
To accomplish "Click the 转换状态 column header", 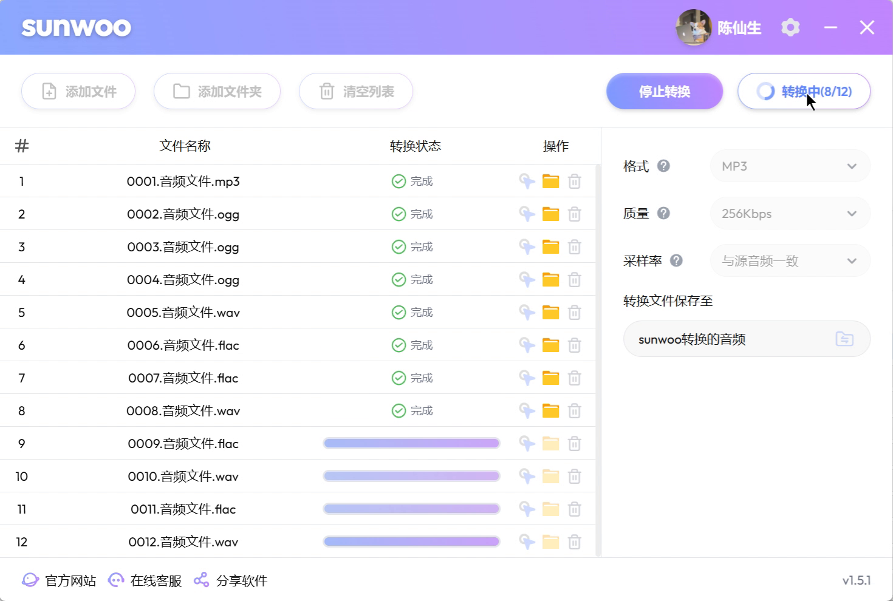I will pyautogui.click(x=416, y=146).
